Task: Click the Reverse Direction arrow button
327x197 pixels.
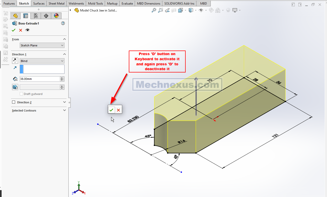Action: point(15,61)
